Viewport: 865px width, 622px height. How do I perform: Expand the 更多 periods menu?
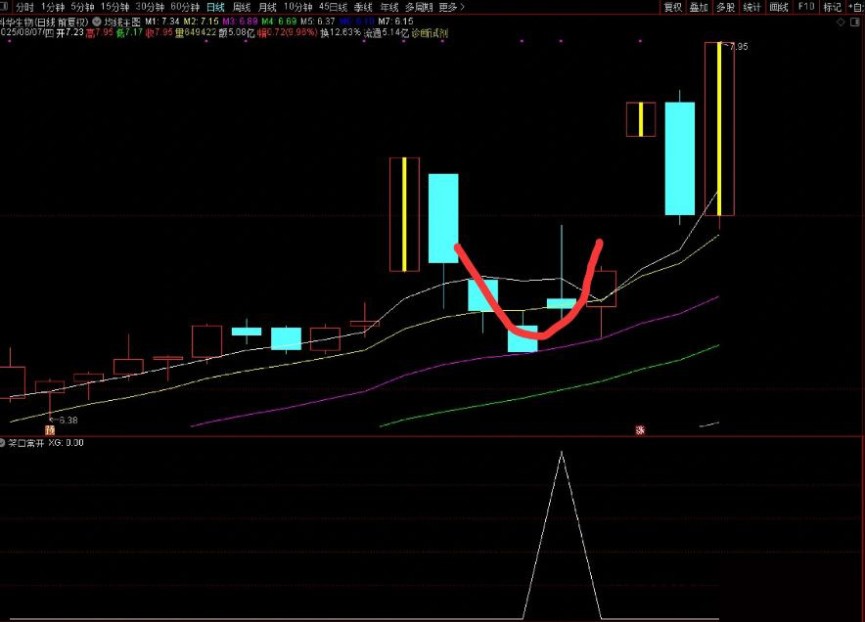tap(451, 7)
